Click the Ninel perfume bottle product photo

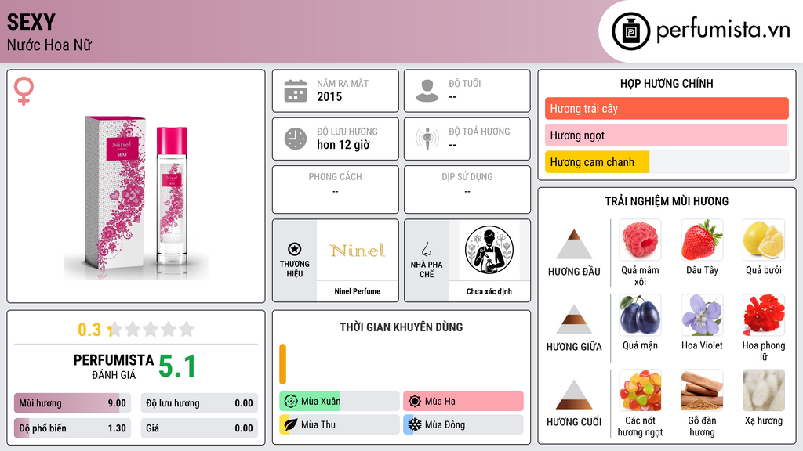(136, 197)
